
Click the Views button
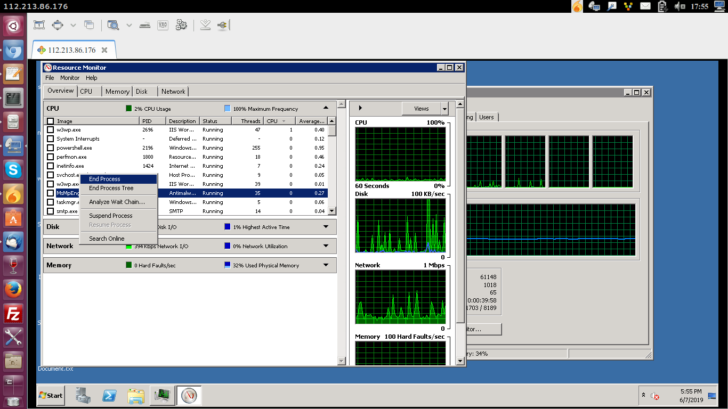point(422,109)
